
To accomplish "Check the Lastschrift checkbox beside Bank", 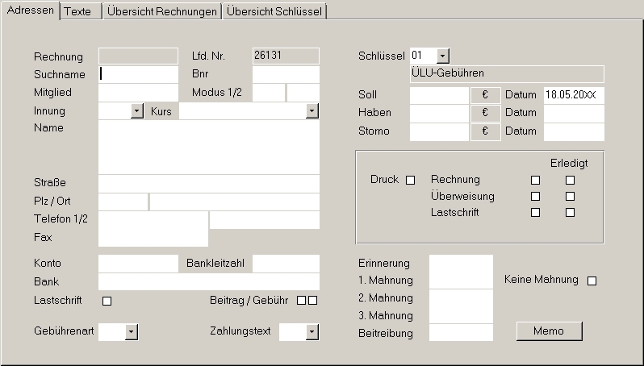I will coord(107,301).
